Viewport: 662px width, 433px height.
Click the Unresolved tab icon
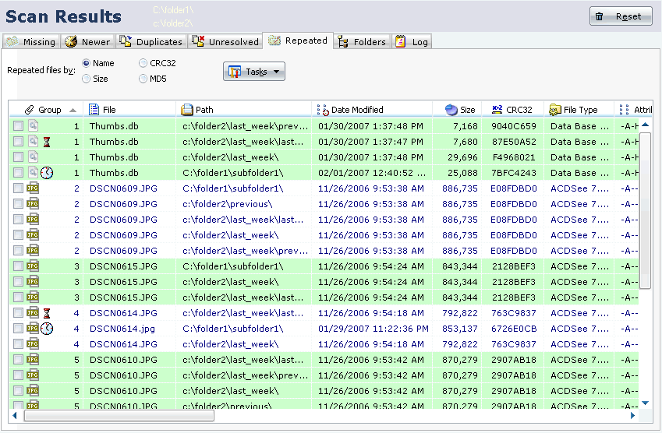pyautogui.click(x=199, y=42)
